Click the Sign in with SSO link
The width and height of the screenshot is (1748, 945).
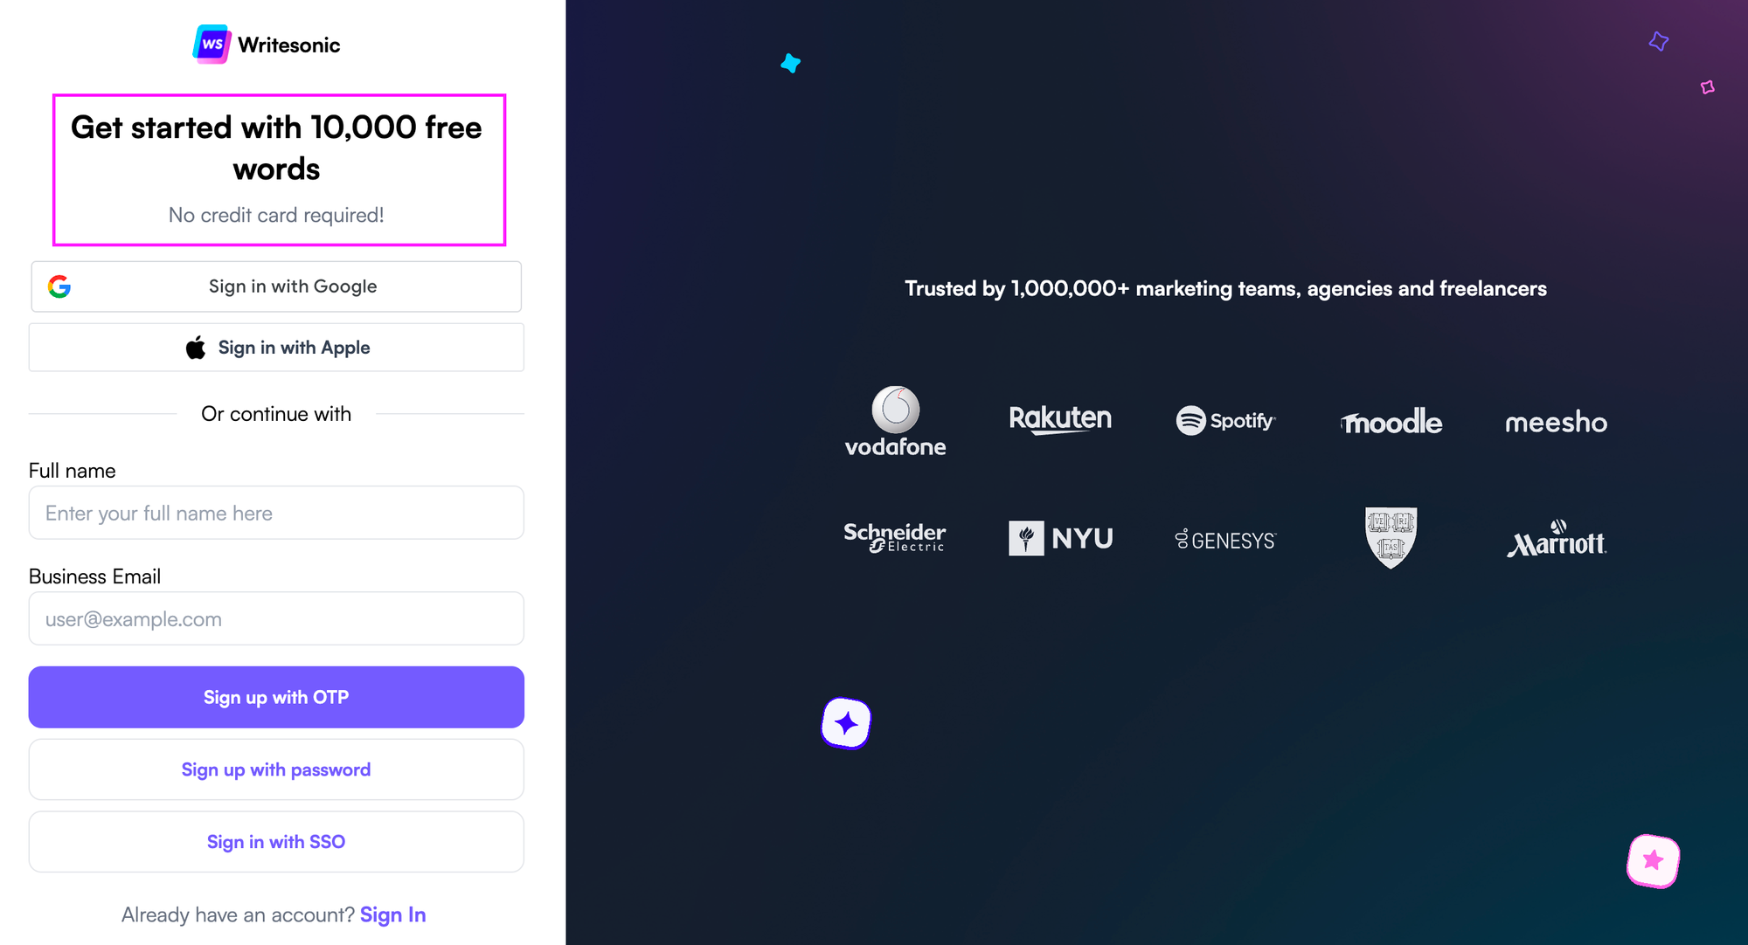pos(277,841)
